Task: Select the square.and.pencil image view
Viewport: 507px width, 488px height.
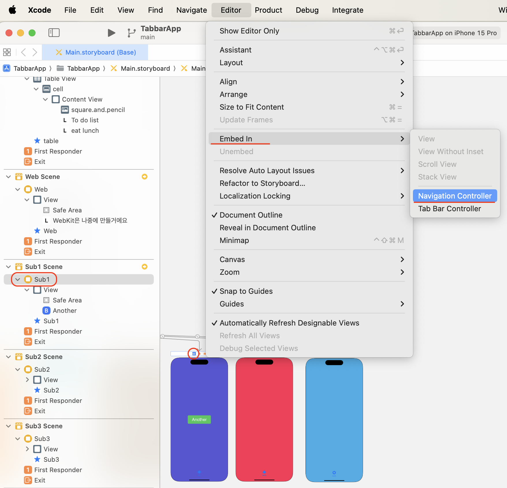Action: tap(93, 110)
